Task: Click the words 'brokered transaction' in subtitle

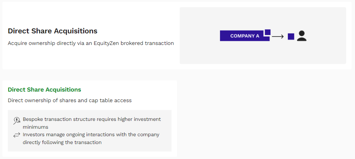Action: click(147, 43)
